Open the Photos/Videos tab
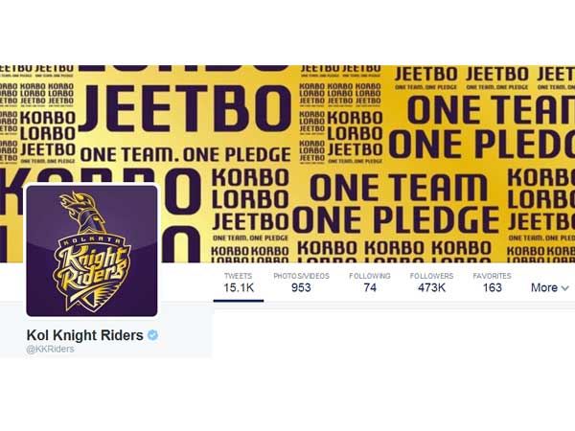 pyautogui.click(x=302, y=283)
